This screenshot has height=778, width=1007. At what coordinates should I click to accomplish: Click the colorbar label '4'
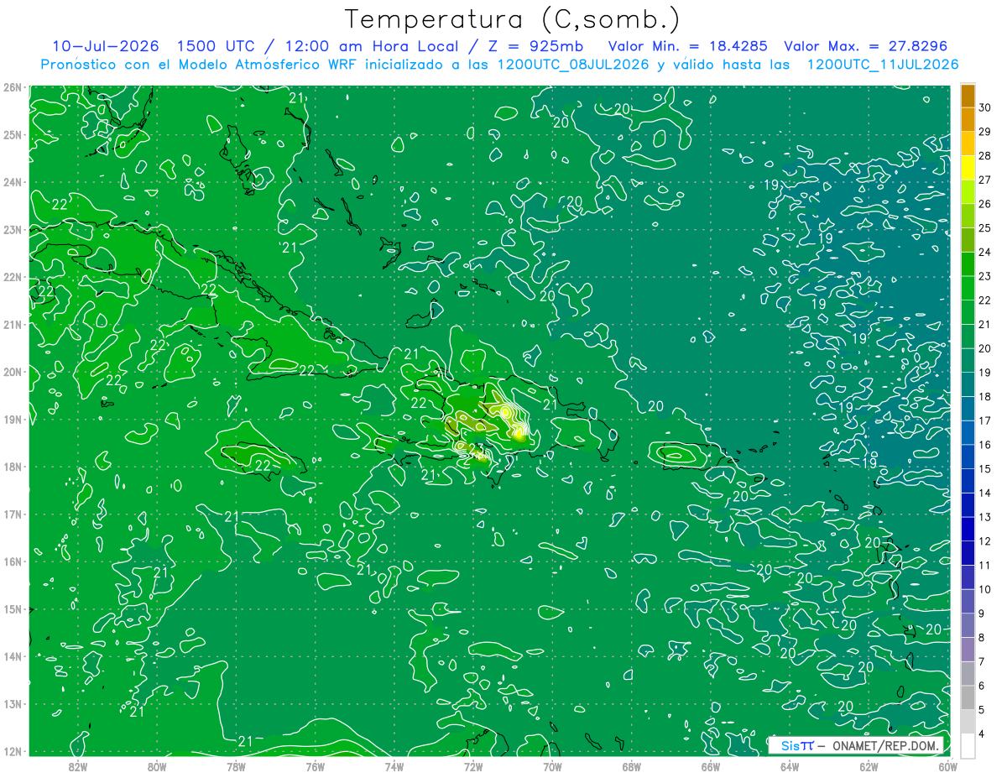point(982,734)
